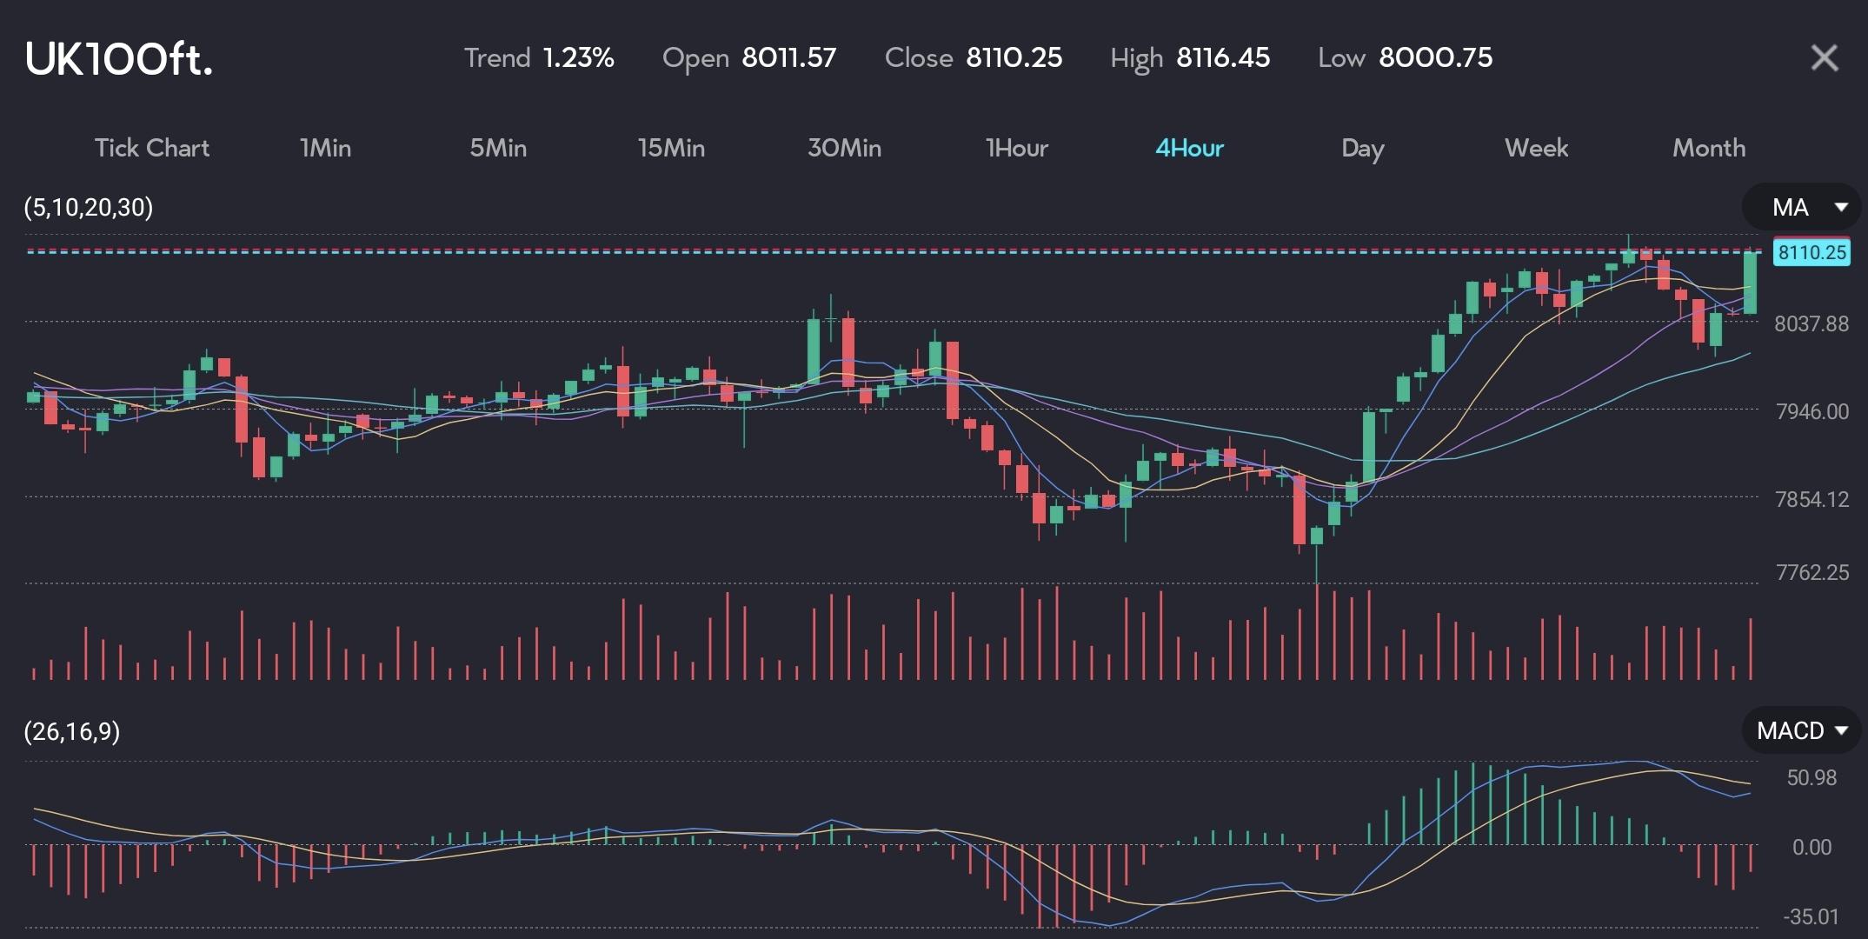Choose the 15Min interval

pyautogui.click(x=671, y=148)
